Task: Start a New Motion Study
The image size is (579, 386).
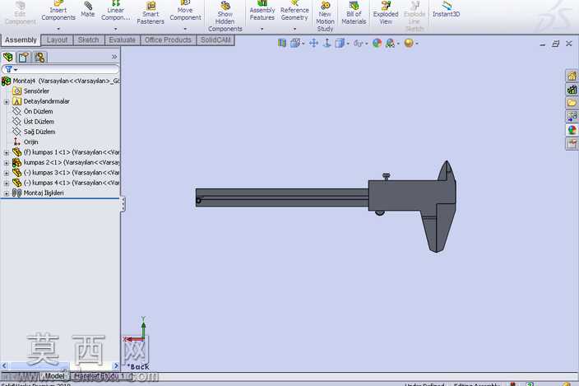Action: pyautogui.click(x=325, y=16)
